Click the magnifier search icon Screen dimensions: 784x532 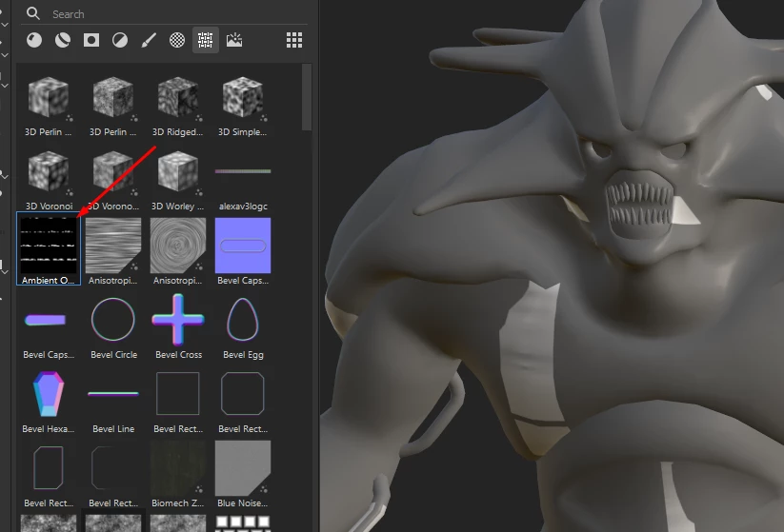click(33, 13)
